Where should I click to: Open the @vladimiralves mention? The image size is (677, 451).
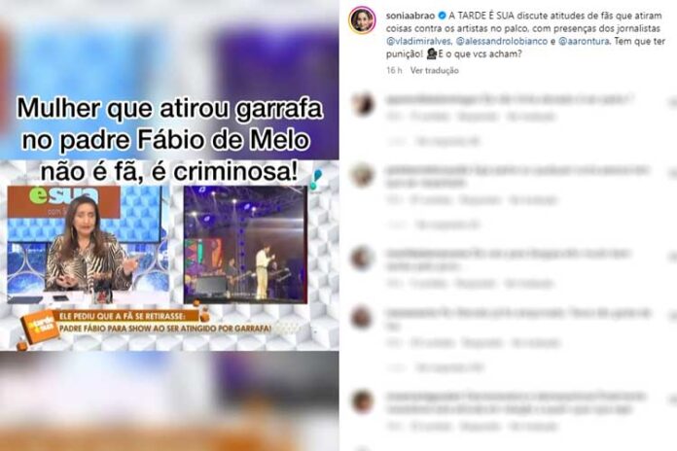(x=419, y=42)
